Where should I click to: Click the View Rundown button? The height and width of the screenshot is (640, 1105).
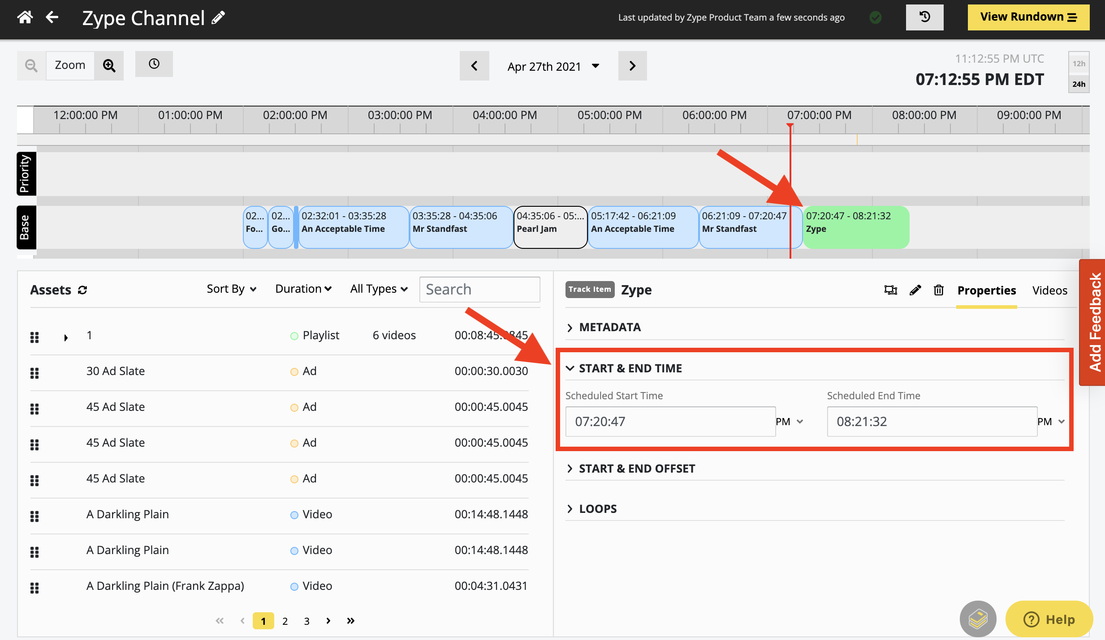click(x=1028, y=17)
